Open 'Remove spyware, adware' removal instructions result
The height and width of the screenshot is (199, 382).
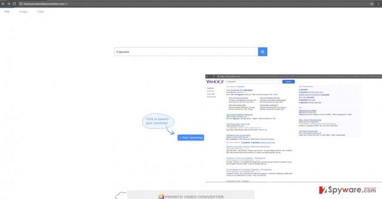[x=248, y=146]
